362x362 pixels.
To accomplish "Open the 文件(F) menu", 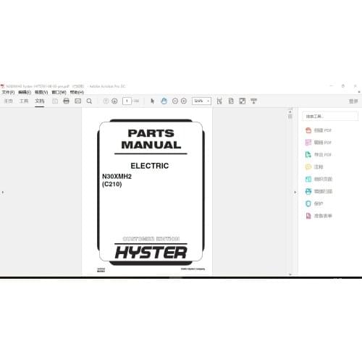I will (8, 92).
